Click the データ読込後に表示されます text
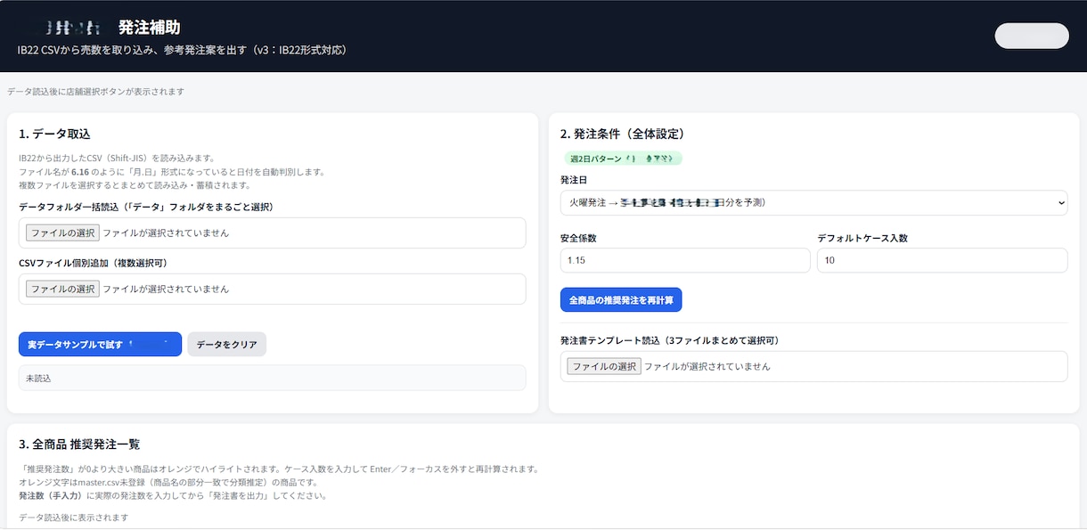The width and height of the screenshot is (1087, 530). tap(73, 518)
